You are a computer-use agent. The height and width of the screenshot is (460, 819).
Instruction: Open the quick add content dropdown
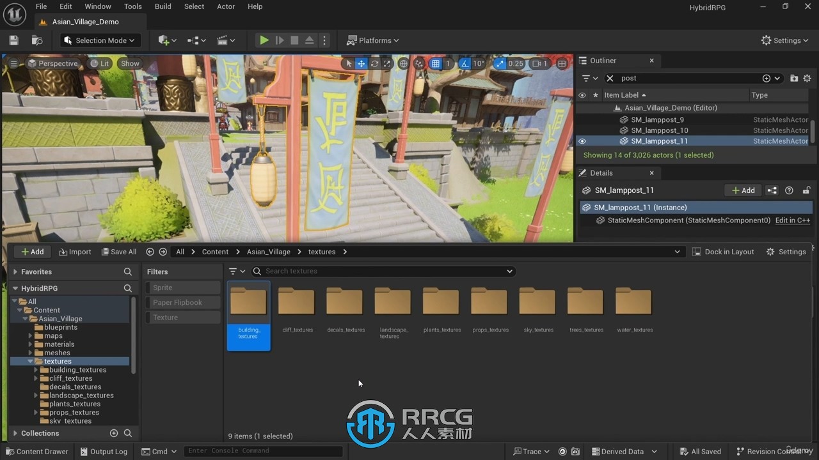tap(168, 40)
